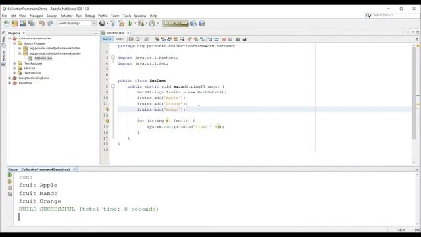Click the New Project toolbar icon
421x237 pixels.
14,24
